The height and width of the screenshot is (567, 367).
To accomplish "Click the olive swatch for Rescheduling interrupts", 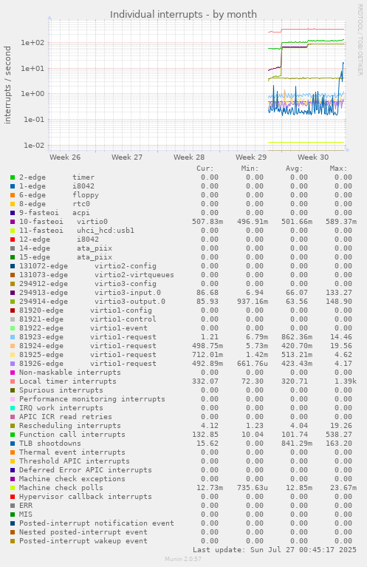I will [x=13, y=426].
